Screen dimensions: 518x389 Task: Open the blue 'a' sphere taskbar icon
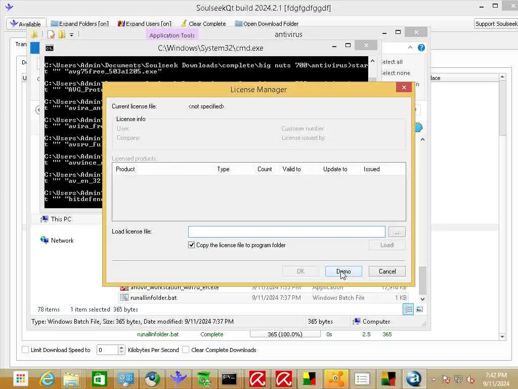(414, 379)
